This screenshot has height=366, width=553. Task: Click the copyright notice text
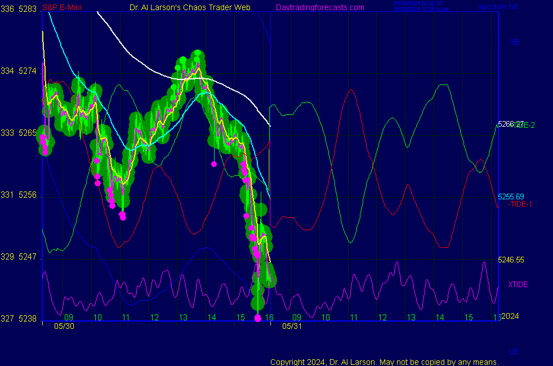[384, 361]
